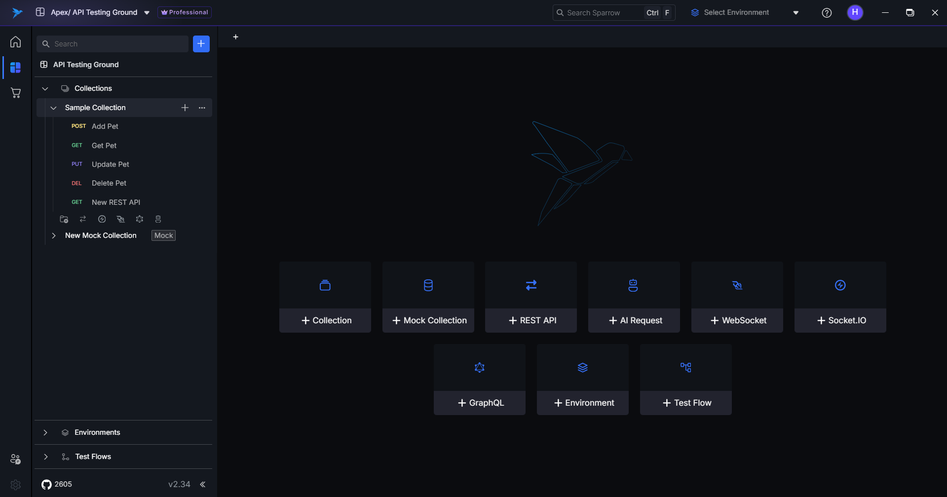Click the small Socket.IO lightning icon in sidebar

tap(102, 219)
